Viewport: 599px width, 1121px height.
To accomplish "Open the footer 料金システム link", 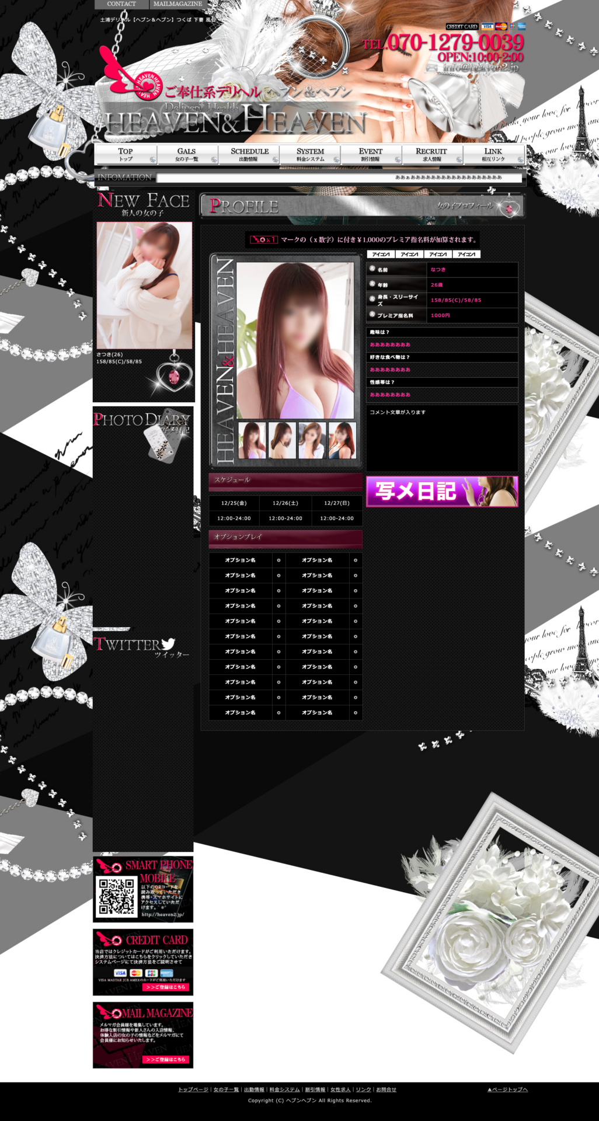I will tap(285, 1089).
